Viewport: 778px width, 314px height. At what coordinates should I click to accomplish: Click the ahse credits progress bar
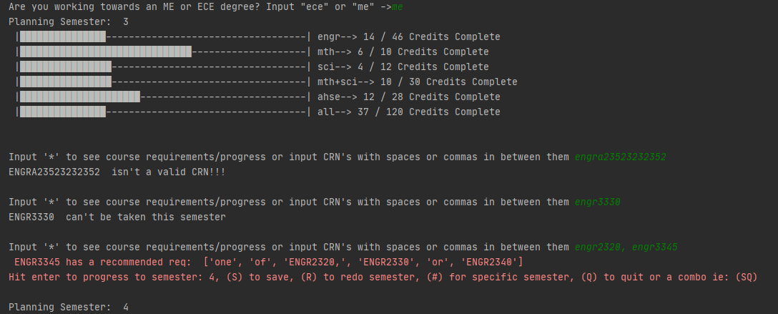163,97
